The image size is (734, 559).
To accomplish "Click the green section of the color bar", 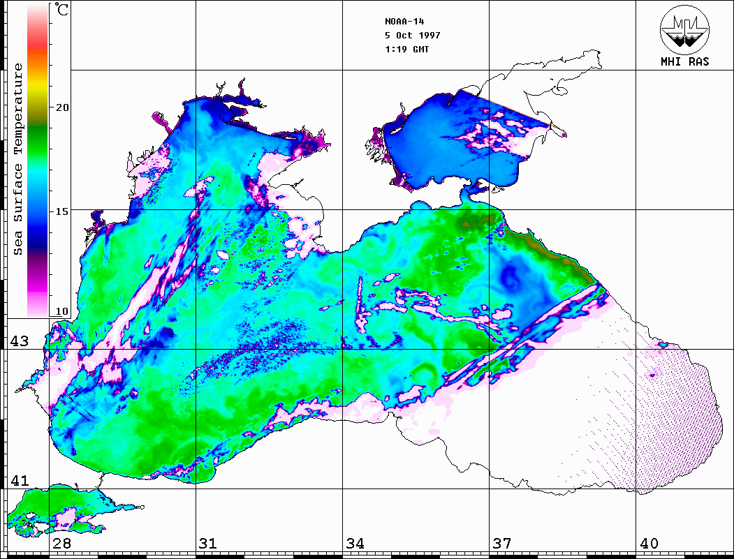I will coord(38,142).
